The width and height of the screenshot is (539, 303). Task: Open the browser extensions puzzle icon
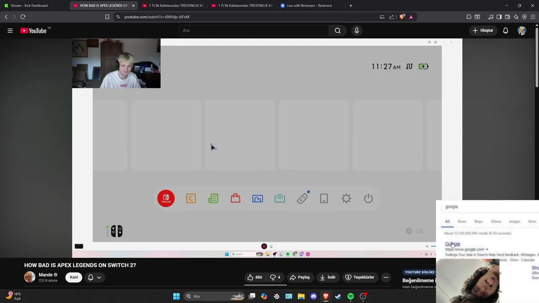coord(469,17)
